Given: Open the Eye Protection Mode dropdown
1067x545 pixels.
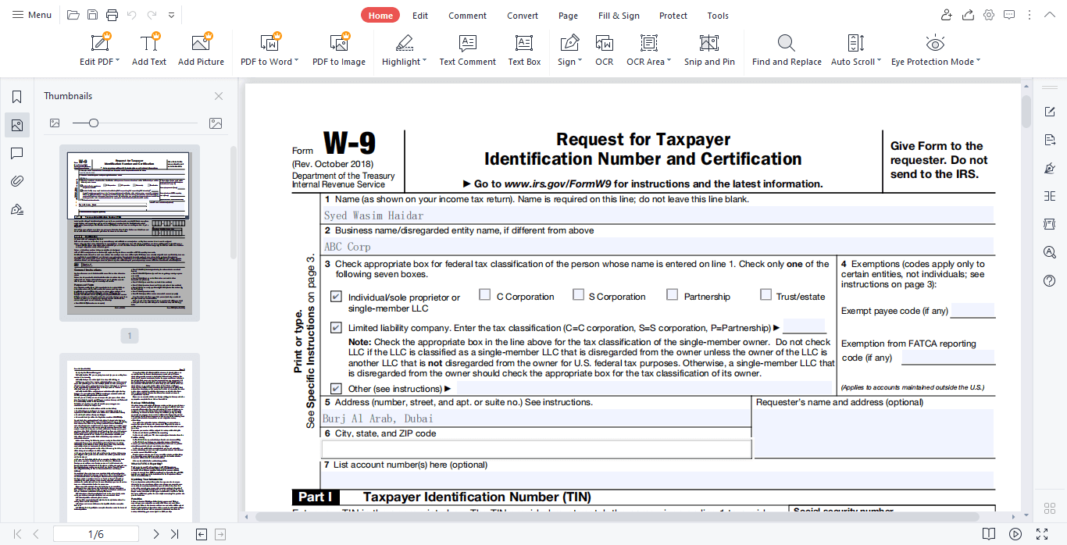Looking at the screenshot, I should tap(978, 62).
